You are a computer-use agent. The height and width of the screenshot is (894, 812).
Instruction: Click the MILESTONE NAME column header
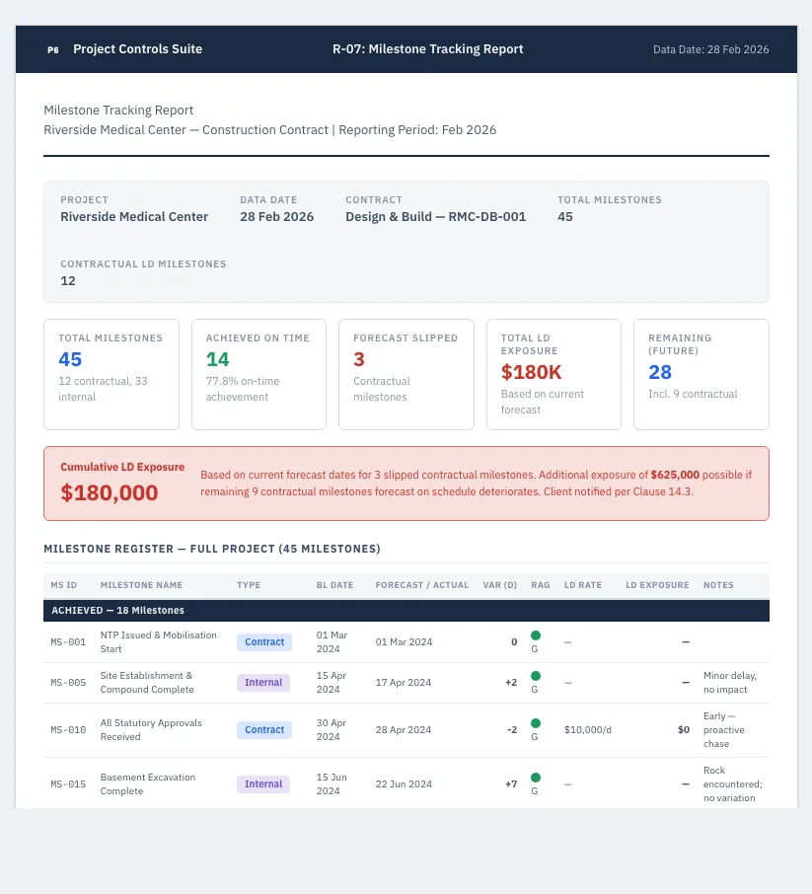(141, 585)
